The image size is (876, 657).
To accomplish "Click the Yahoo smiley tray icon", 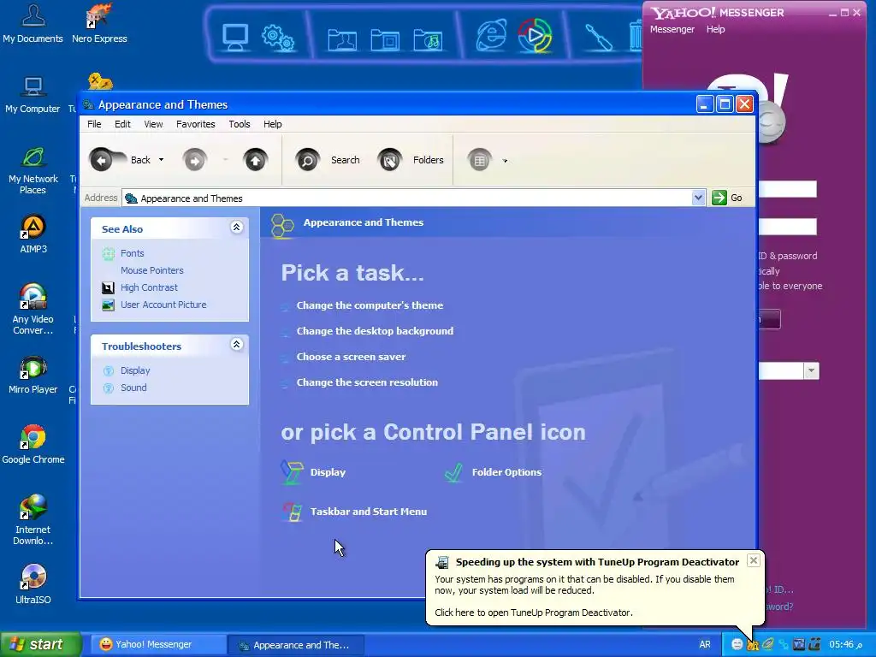I will coord(737,644).
